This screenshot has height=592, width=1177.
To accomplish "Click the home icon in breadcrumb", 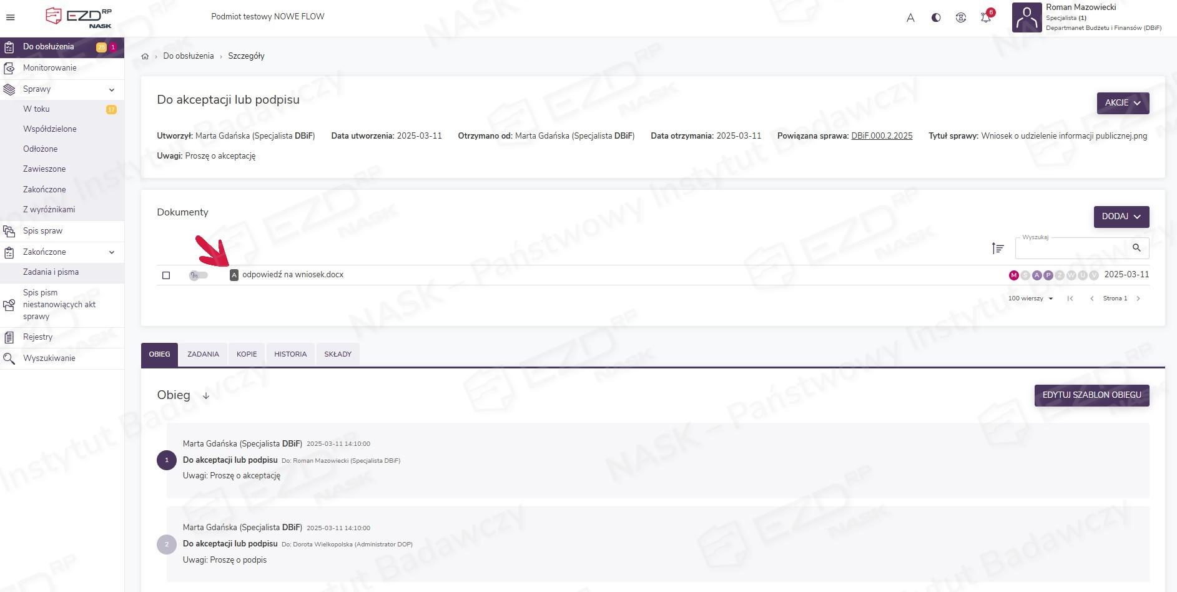I will pos(145,56).
